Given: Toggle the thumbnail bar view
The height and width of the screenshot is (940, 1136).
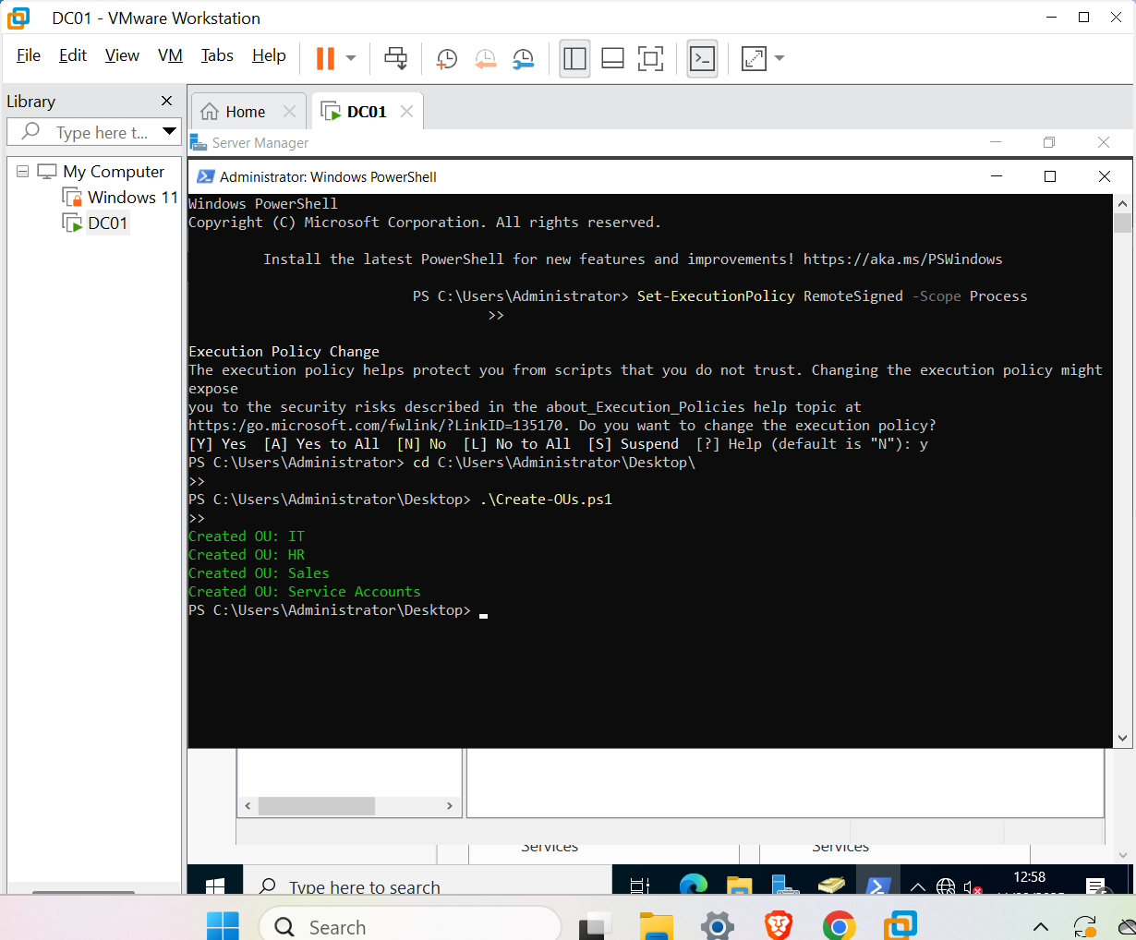Looking at the screenshot, I should click(612, 59).
